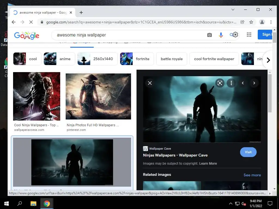Open network status tray icon
The width and height of the screenshot is (279, 209).
(x=237, y=204)
